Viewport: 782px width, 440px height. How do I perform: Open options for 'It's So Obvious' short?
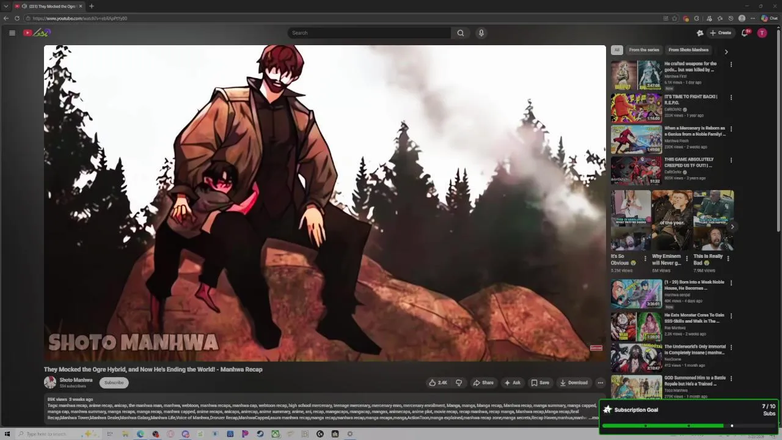click(645, 258)
